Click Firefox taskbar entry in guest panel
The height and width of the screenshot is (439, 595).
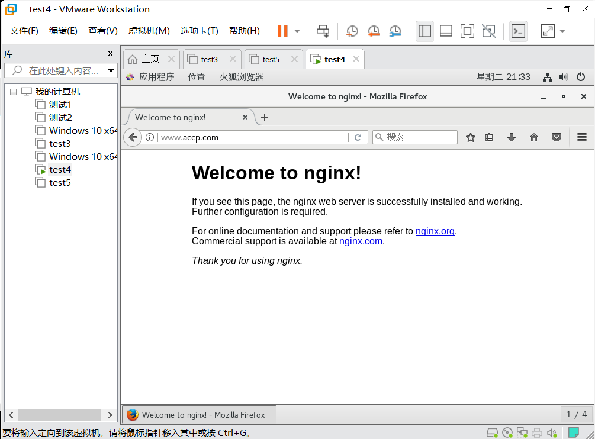[x=199, y=415]
